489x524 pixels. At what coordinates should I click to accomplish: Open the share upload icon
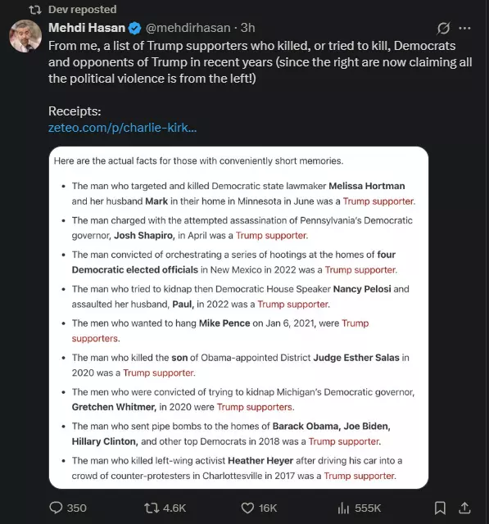(464, 508)
